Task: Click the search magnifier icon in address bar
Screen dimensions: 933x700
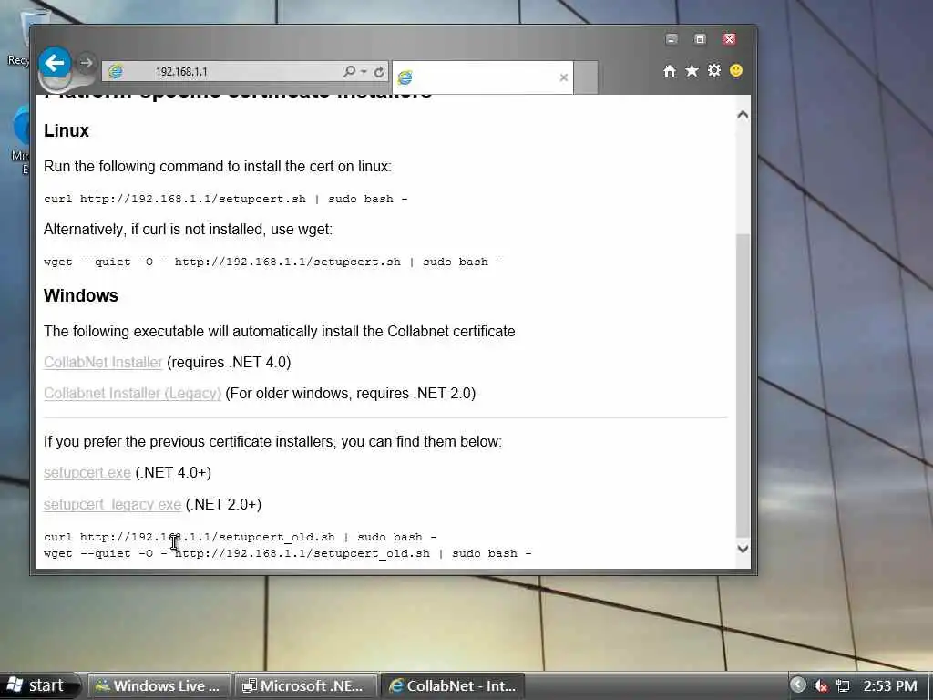Action: tap(349, 71)
